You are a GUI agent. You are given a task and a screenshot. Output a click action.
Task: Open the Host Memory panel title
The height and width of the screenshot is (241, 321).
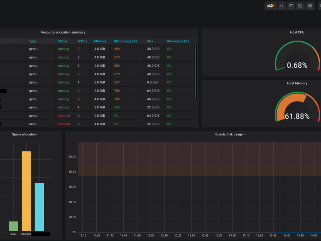(297, 83)
